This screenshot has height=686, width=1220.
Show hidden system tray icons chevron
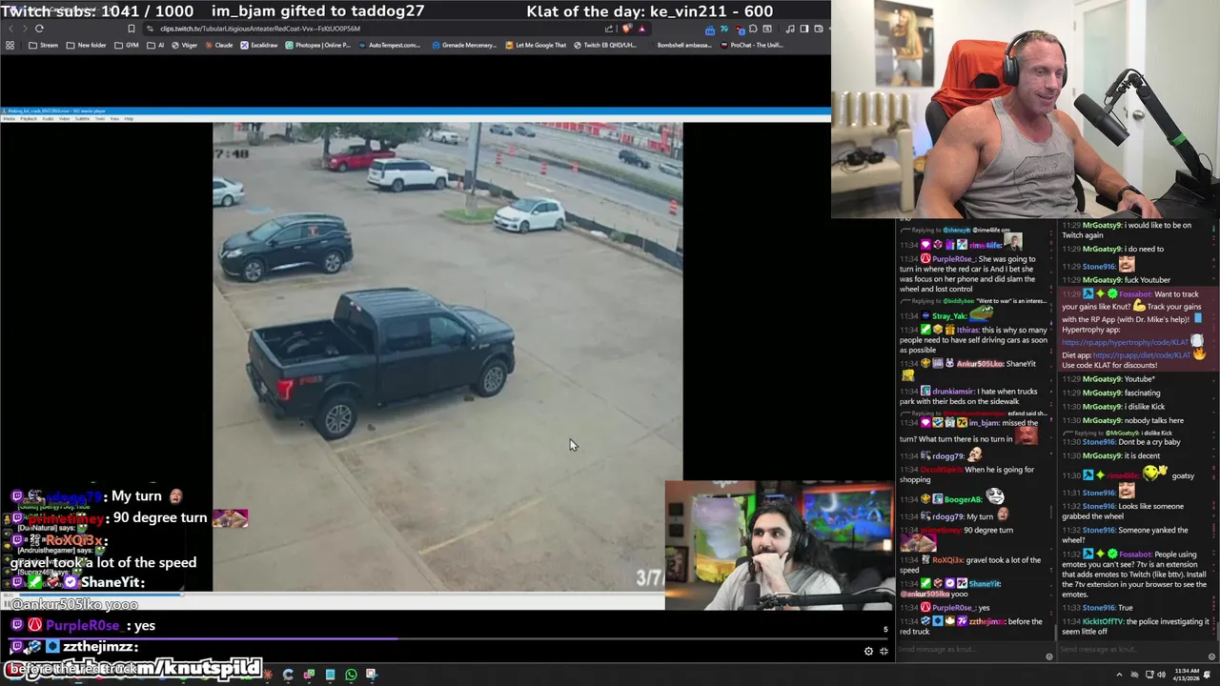point(1120,675)
